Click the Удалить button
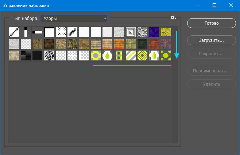240x155 pixels. point(212,84)
